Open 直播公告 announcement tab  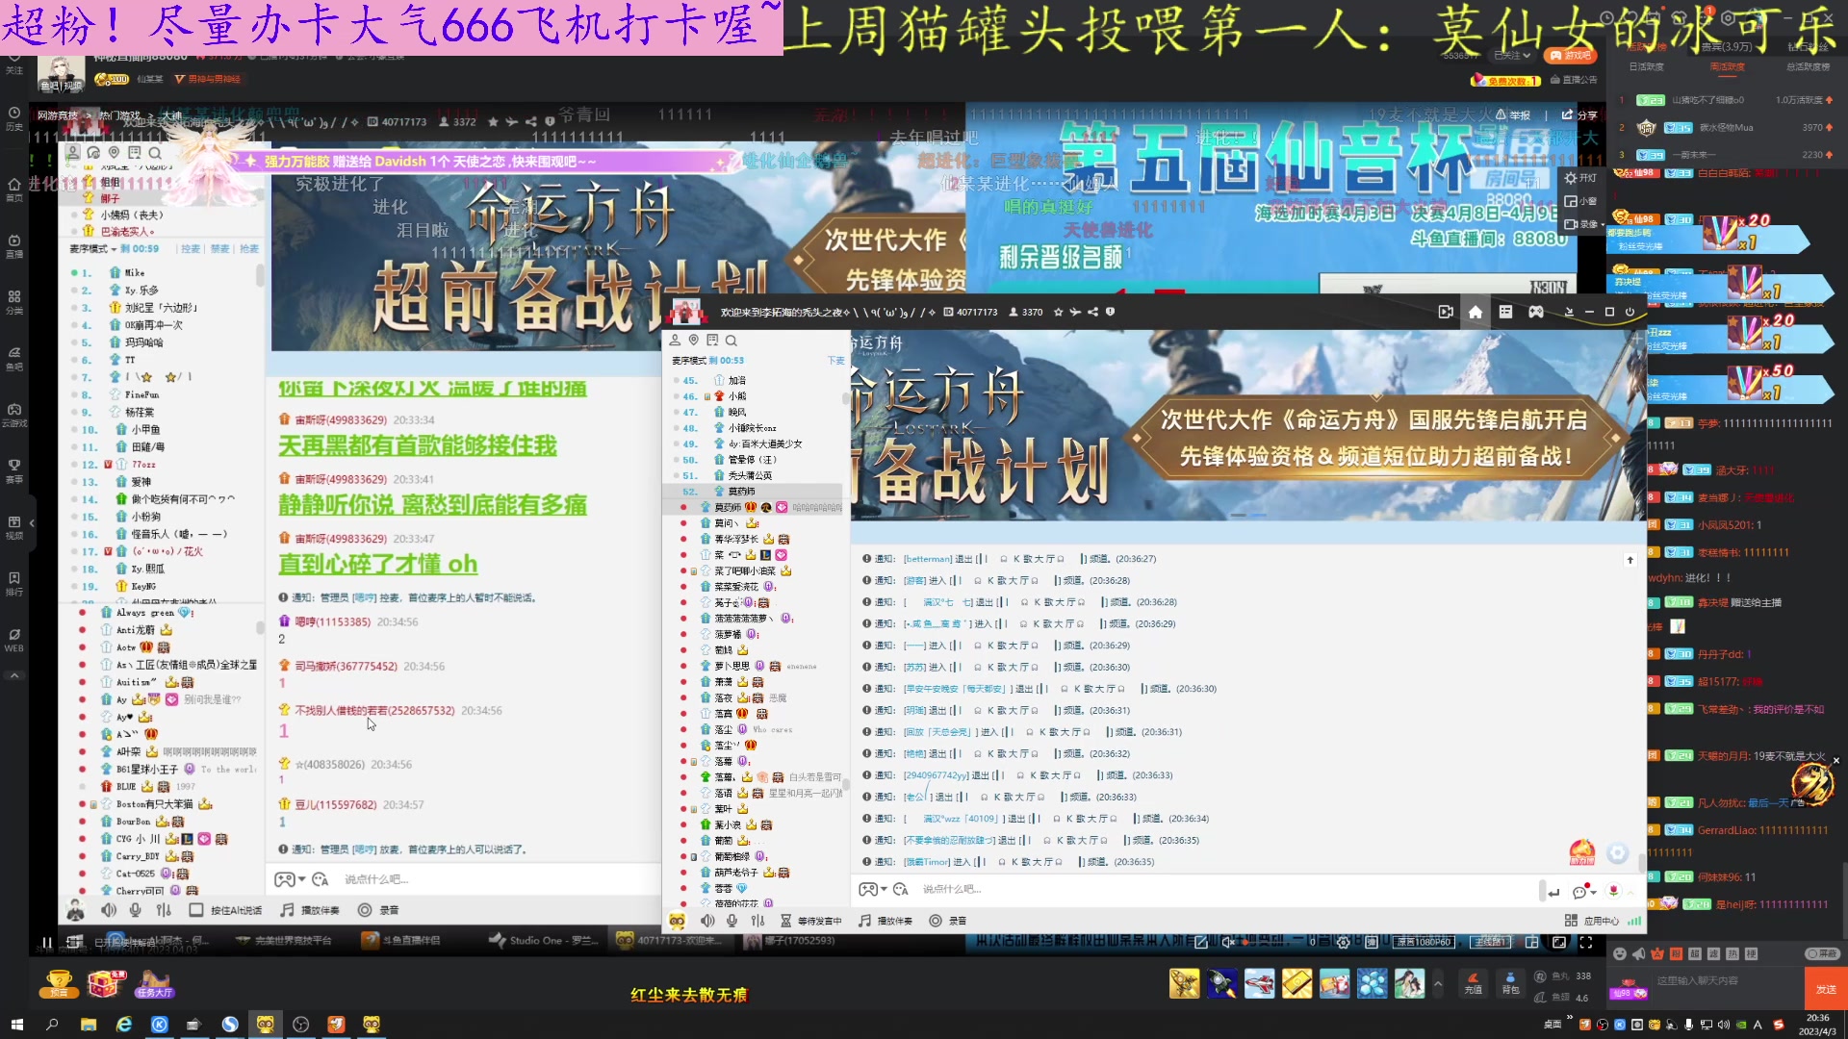[x=1574, y=80]
